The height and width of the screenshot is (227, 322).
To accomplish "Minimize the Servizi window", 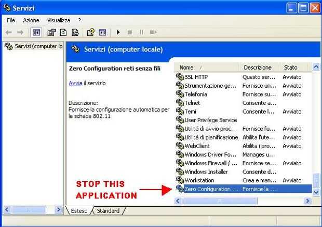I will [291, 8].
